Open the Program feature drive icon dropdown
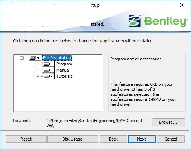The width and height of the screenshot is (191, 149). tap(49, 64)
